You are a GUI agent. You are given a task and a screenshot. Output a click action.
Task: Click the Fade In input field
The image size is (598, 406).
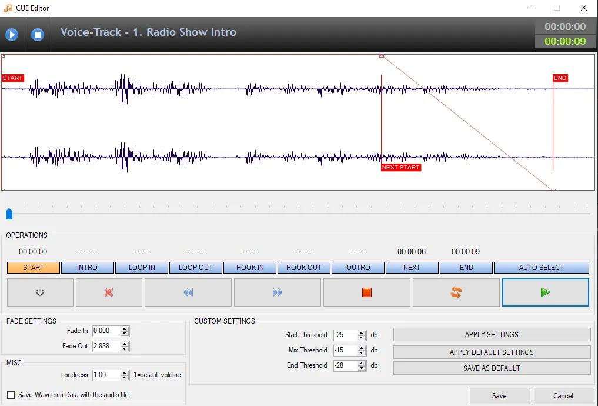click(x=106, y=331)
